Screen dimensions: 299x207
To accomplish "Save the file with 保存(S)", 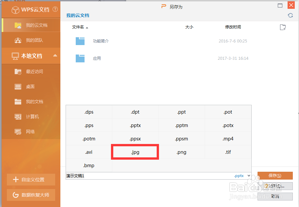I will [x=275, y=176].
